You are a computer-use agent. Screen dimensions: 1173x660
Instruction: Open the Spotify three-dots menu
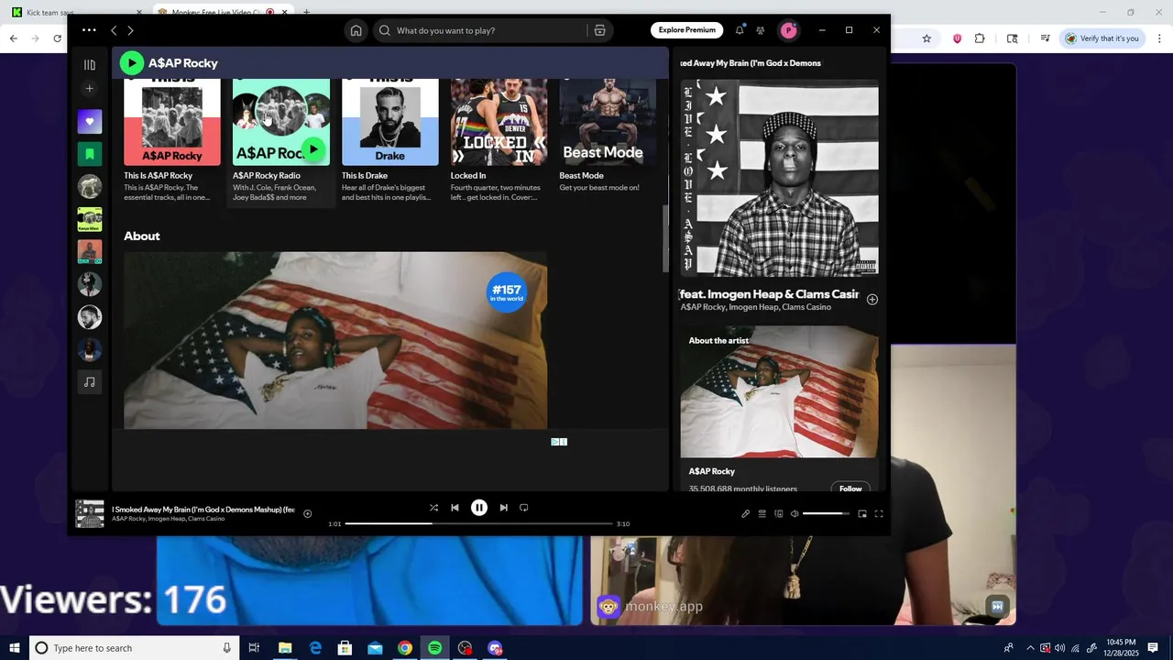(x=89, y=30)
